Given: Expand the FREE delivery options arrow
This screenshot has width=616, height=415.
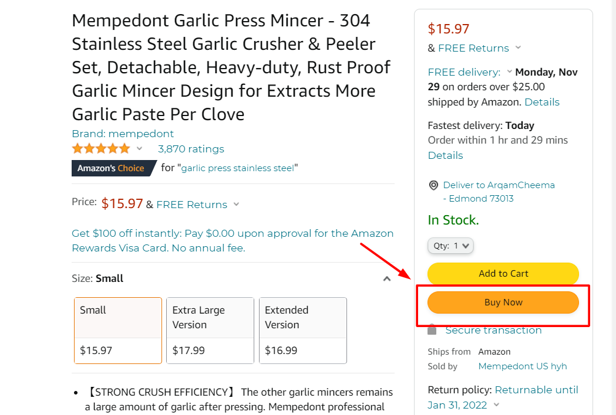Looking at the screenshot, I should point(509,72).
